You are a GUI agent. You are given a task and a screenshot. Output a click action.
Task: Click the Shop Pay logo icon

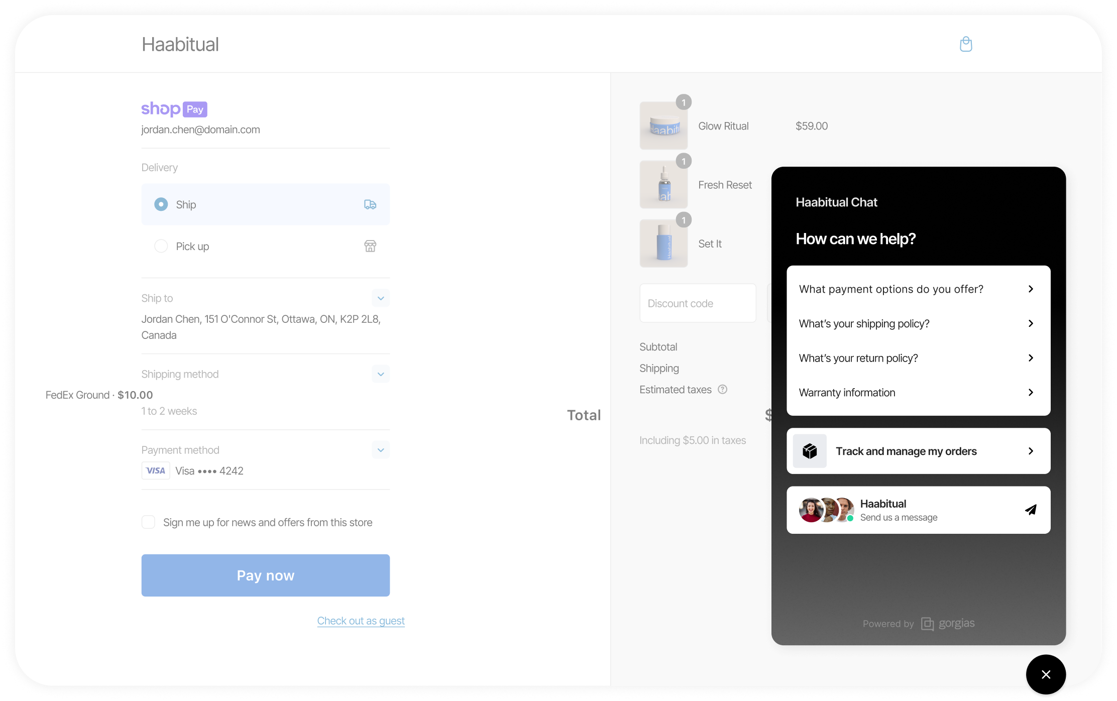(x=175, y=108)
